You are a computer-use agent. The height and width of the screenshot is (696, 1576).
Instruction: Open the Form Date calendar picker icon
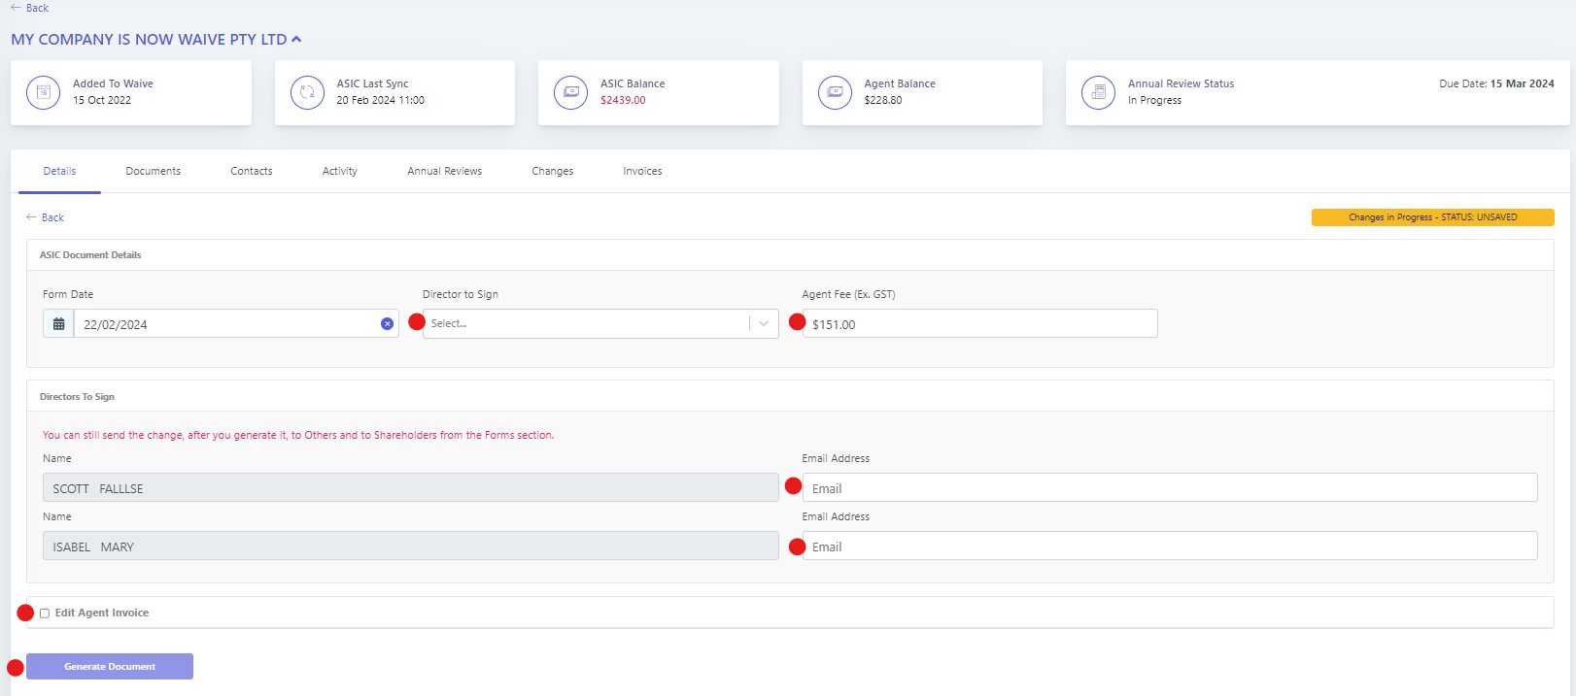[x=58, y=324]
